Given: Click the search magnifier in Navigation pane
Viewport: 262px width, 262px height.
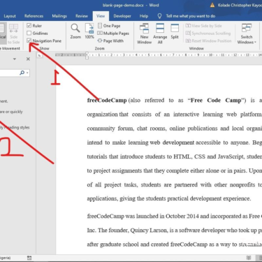Looking at the screenshot, I should (22, 73).
